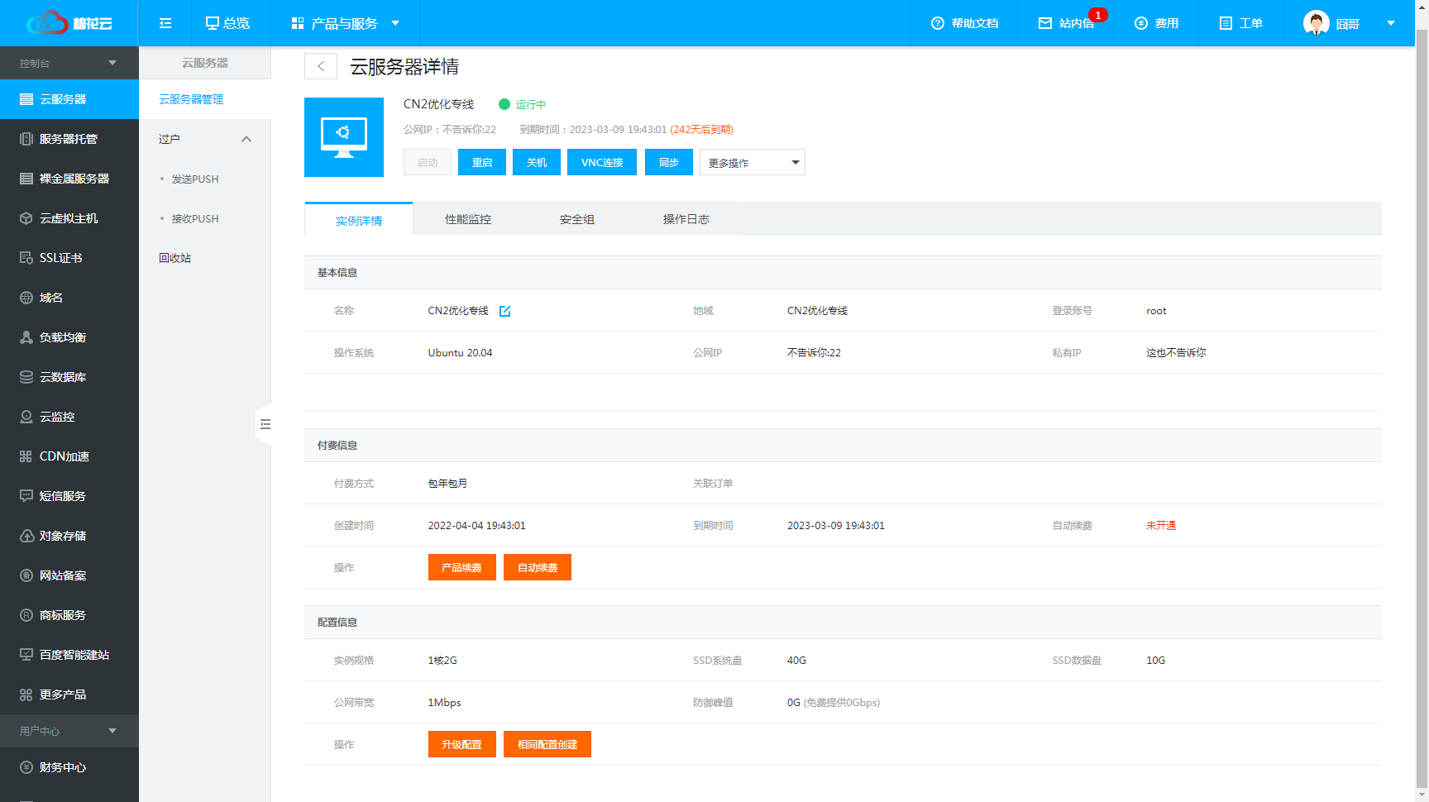Click the 产品续费 button
Screen dimensions: 1429x802
462,567
